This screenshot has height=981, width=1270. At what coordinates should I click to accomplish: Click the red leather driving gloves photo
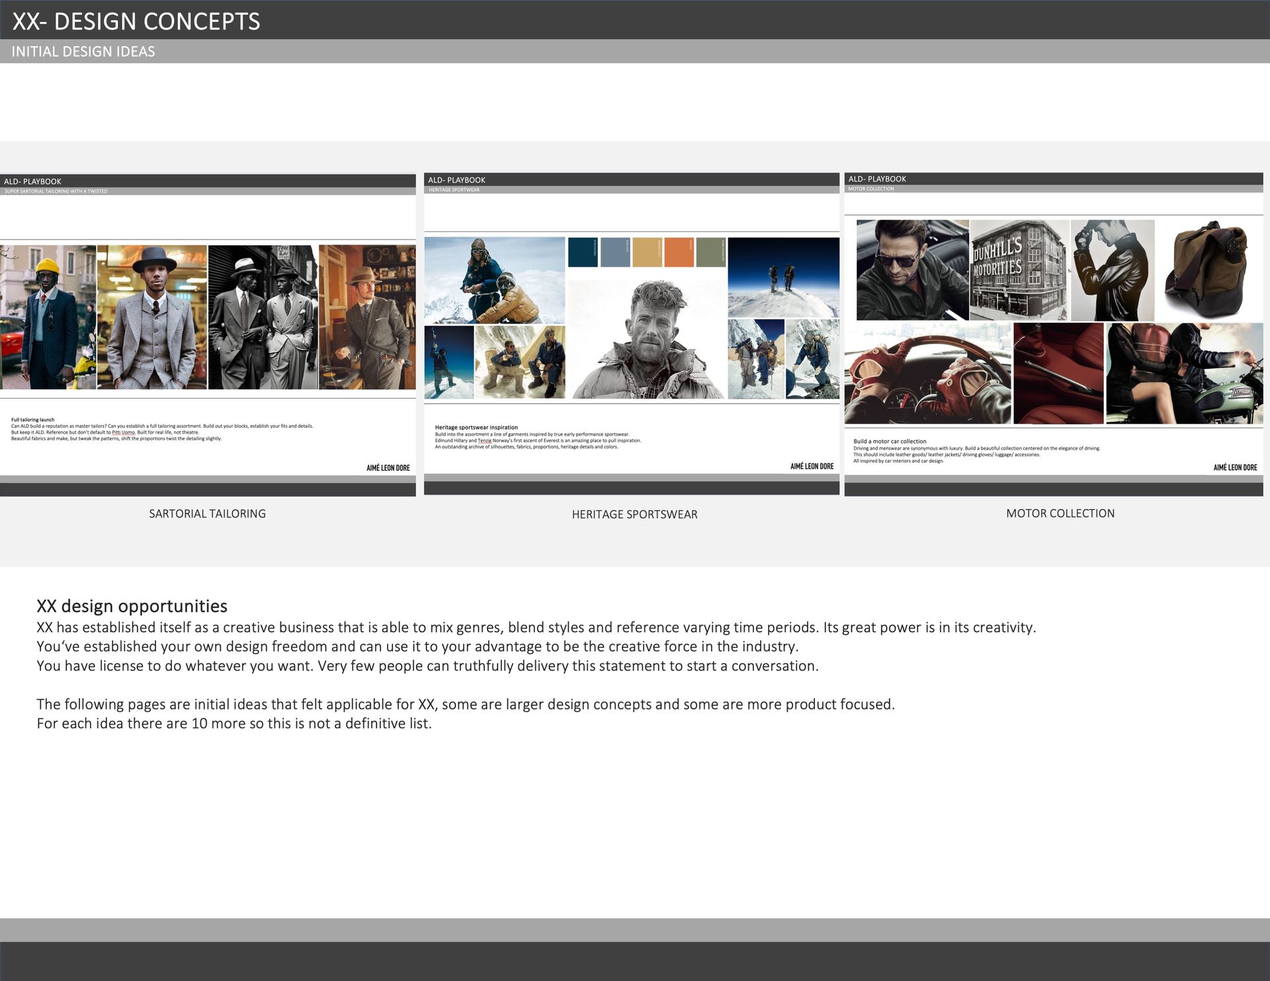tap(927, 373)
